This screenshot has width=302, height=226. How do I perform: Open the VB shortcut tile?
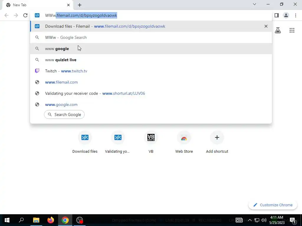151,142
